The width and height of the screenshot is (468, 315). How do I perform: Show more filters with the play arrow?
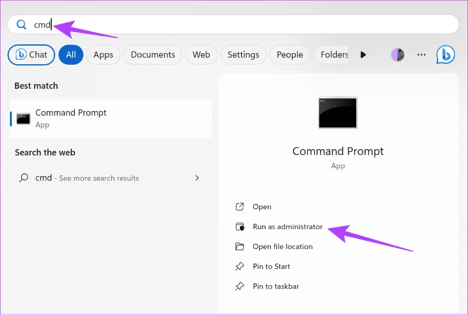pos(363,54)
